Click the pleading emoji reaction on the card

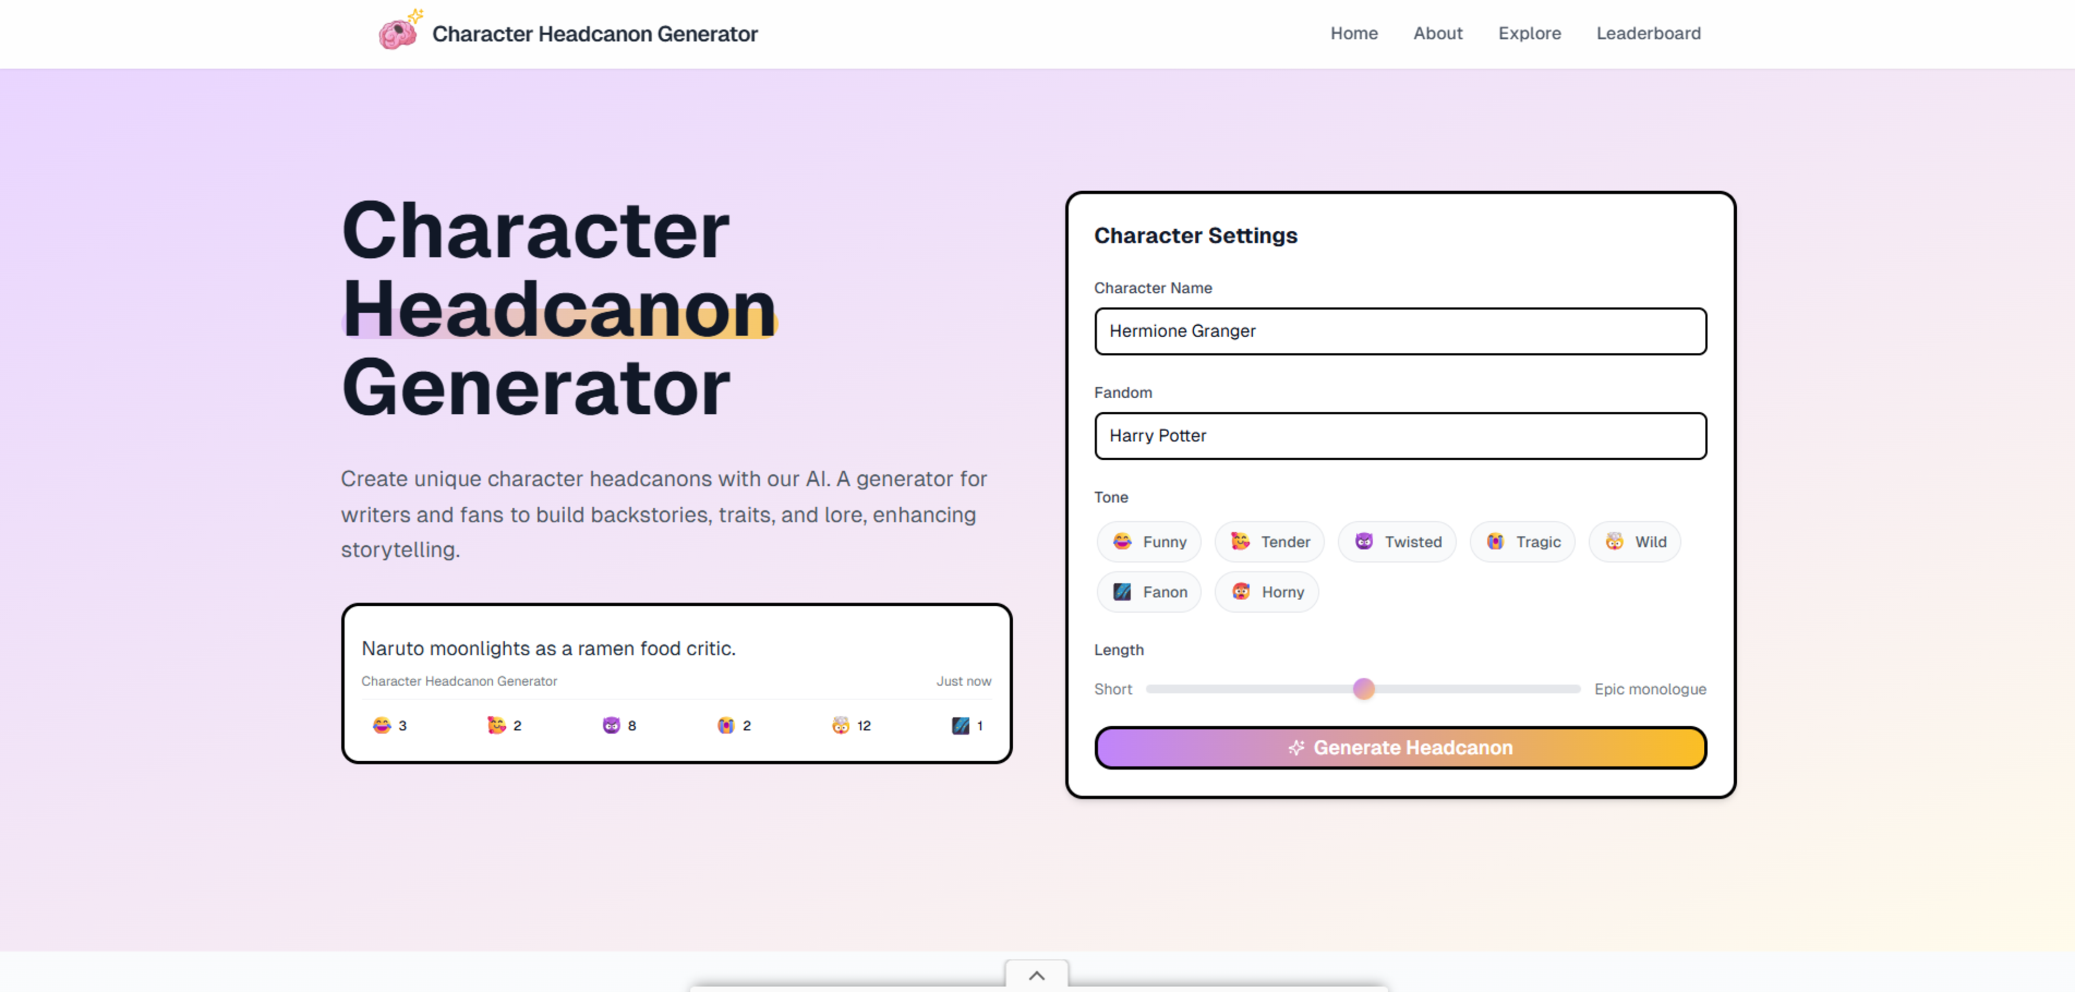[724, 725]
